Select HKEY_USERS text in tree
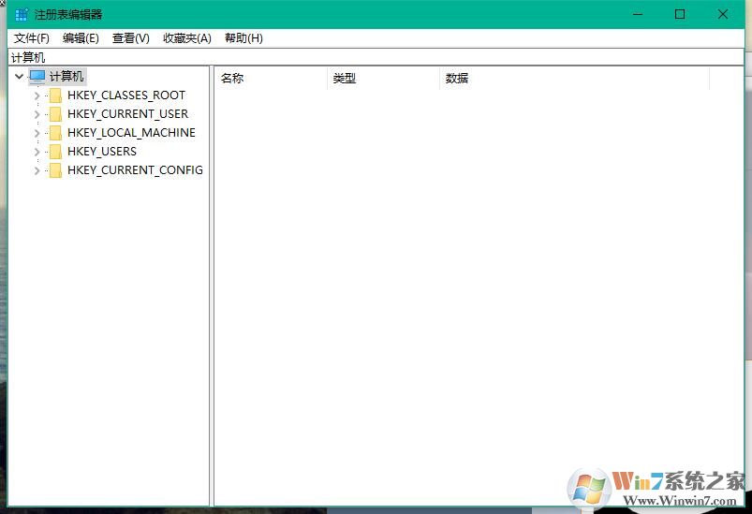This screenshot has width=752, height=514. click(x=102, y=152)
